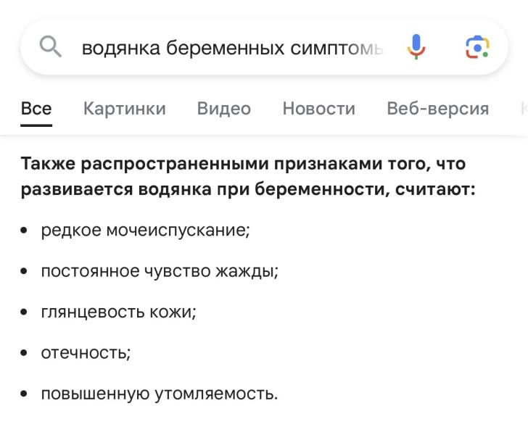Tap the bullet point before 'отечность'
This screenshot has height=435, width=528.
click(x=25, y=353)
